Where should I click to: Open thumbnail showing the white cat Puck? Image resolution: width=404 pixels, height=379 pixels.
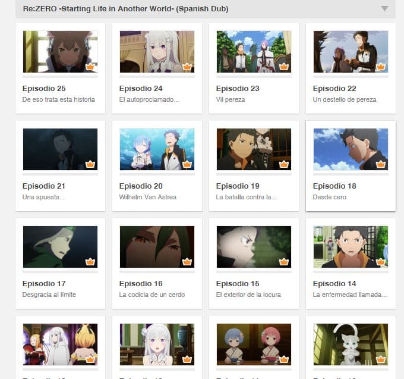(351, 344)
